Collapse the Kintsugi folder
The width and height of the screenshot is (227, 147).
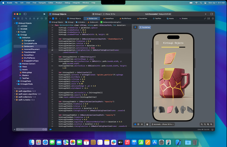click(x=16, y=35)
